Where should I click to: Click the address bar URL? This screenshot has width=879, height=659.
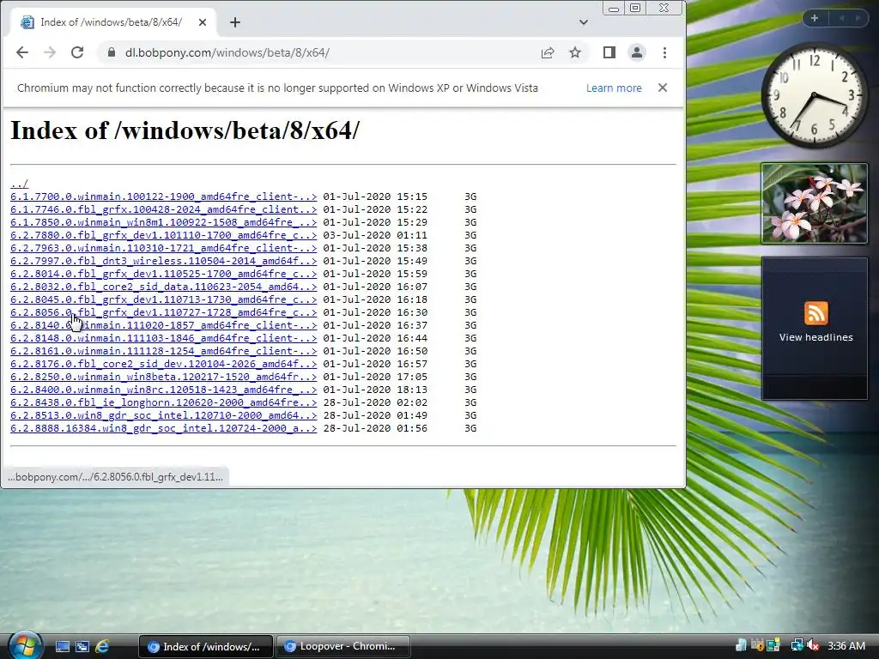coord(227,52)
